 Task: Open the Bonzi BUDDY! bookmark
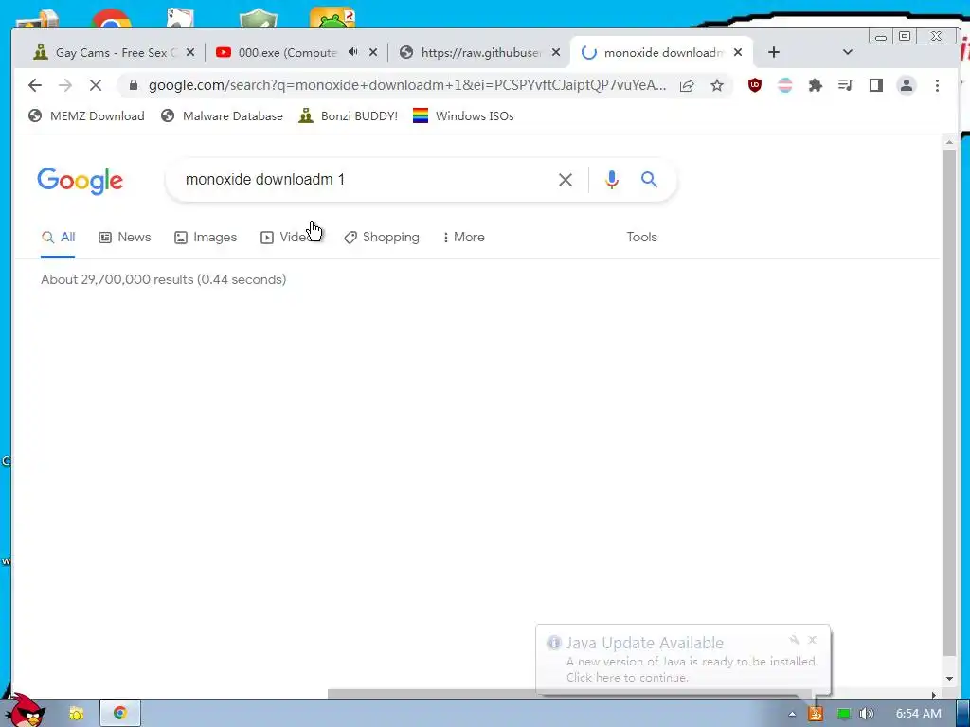coord(348,116)
